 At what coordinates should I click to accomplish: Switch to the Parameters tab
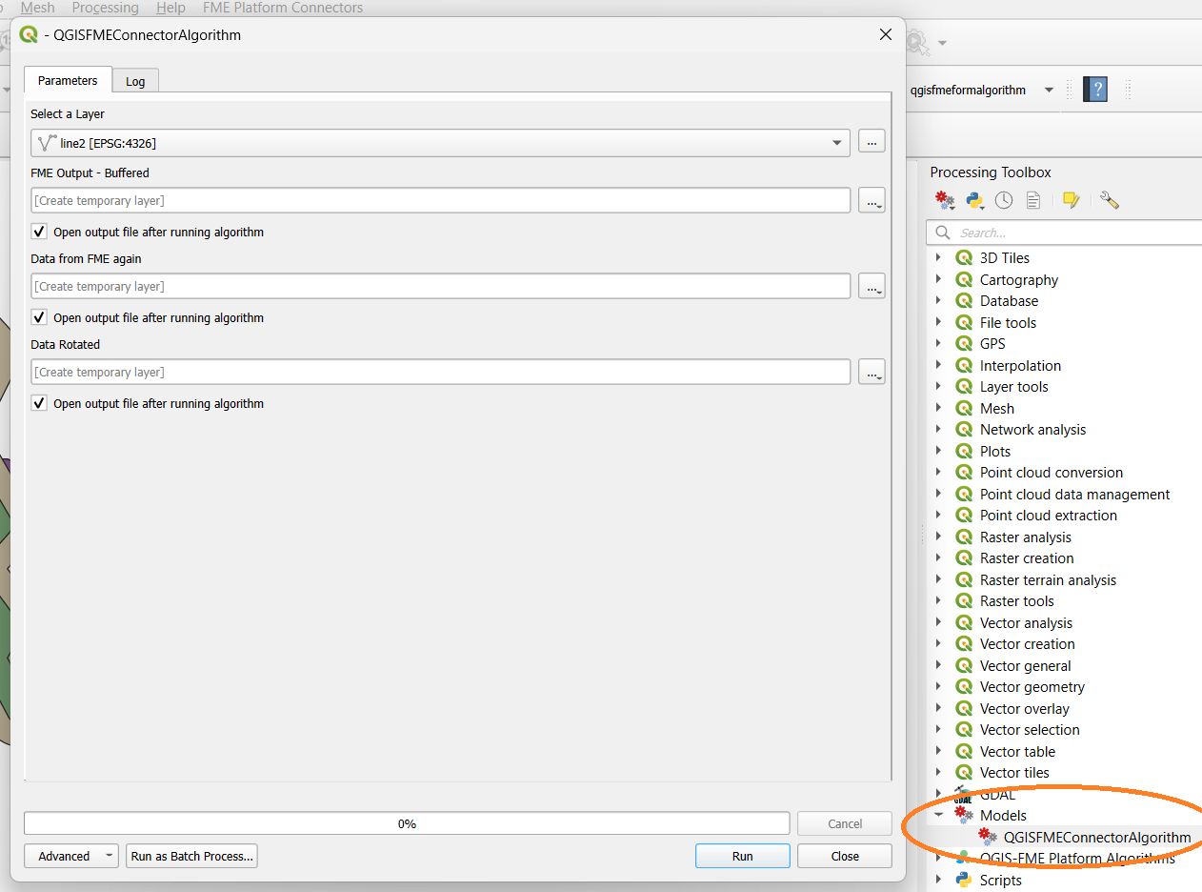click(x=68, y=81)
